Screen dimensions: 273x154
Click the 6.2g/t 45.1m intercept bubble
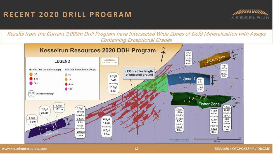[214, 122]
